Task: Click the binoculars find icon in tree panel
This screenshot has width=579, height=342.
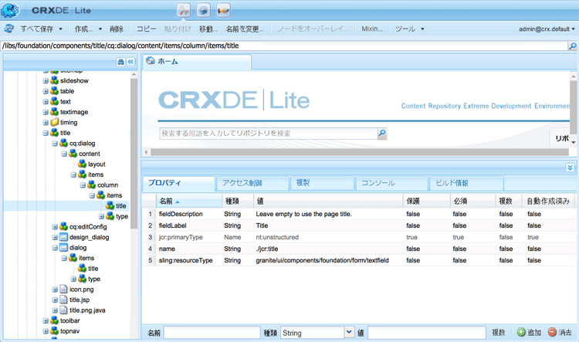Action: [120, 62]
